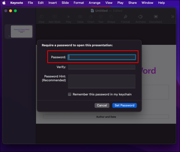Open the Play menu in menu bar
Screen dimensions: 180x152
coord(120,3)
